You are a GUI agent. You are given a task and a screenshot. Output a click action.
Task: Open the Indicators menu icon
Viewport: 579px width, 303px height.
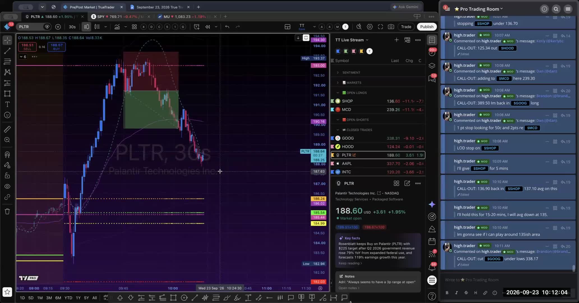[117, 27]
